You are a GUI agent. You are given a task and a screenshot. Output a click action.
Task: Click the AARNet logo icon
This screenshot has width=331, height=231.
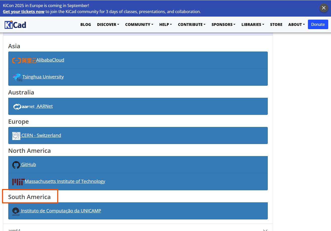point(24,107)
